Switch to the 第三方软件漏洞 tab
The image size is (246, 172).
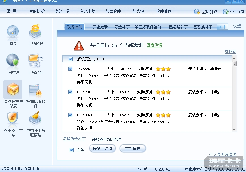[148, 27]
